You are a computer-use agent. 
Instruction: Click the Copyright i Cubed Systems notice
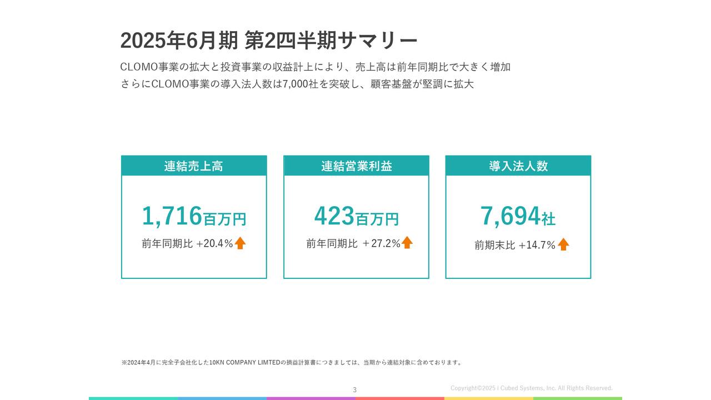[x=532, y=388]
